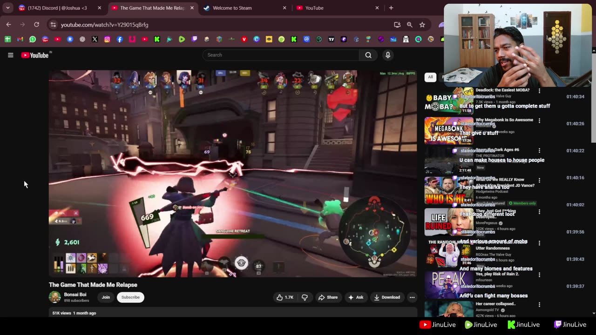Click the YouTube logo home link

tap(35, 55)
